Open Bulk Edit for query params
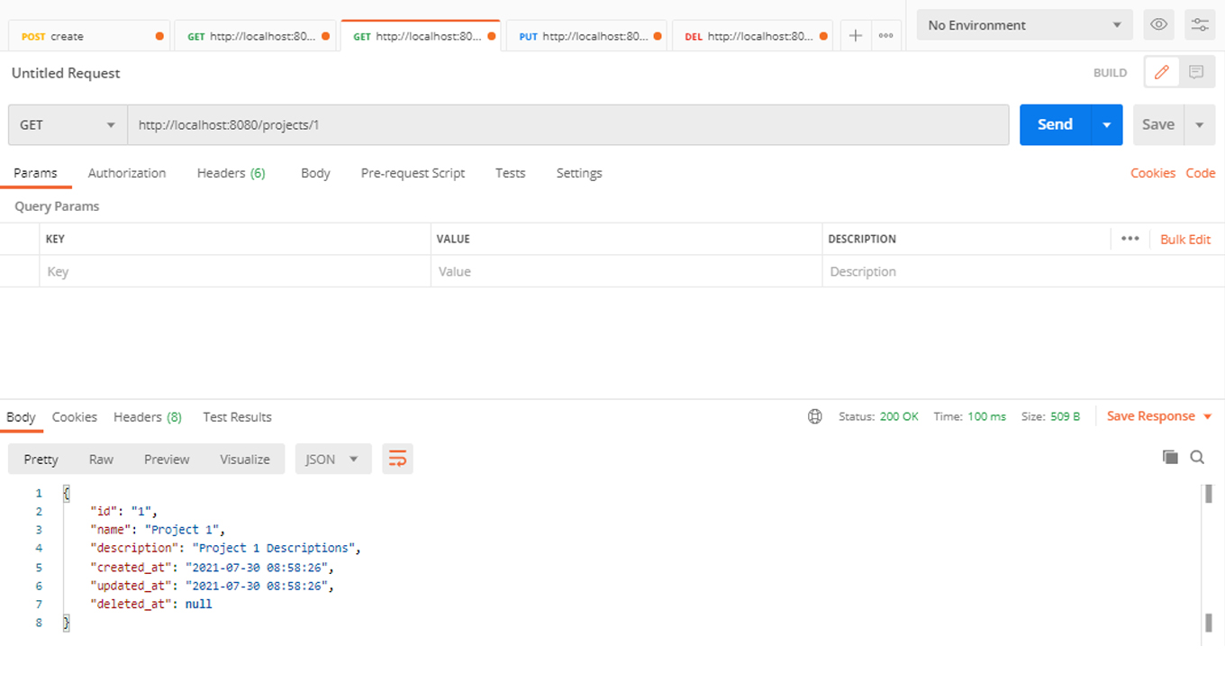The image size is (1225, 692). pyautogui.click(x=1184, y=238)
